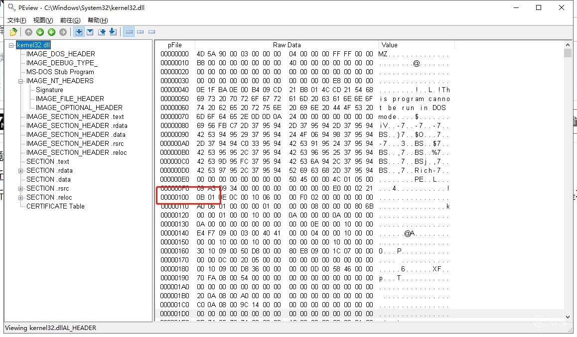This screenshot has height=337, width=577.
Task: Click the status bar 'Viewing kernel32.dll' text
Action: 50,328
